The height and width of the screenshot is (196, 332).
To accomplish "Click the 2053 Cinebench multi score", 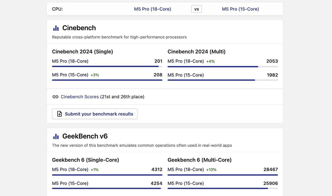I will coord(272,61).
